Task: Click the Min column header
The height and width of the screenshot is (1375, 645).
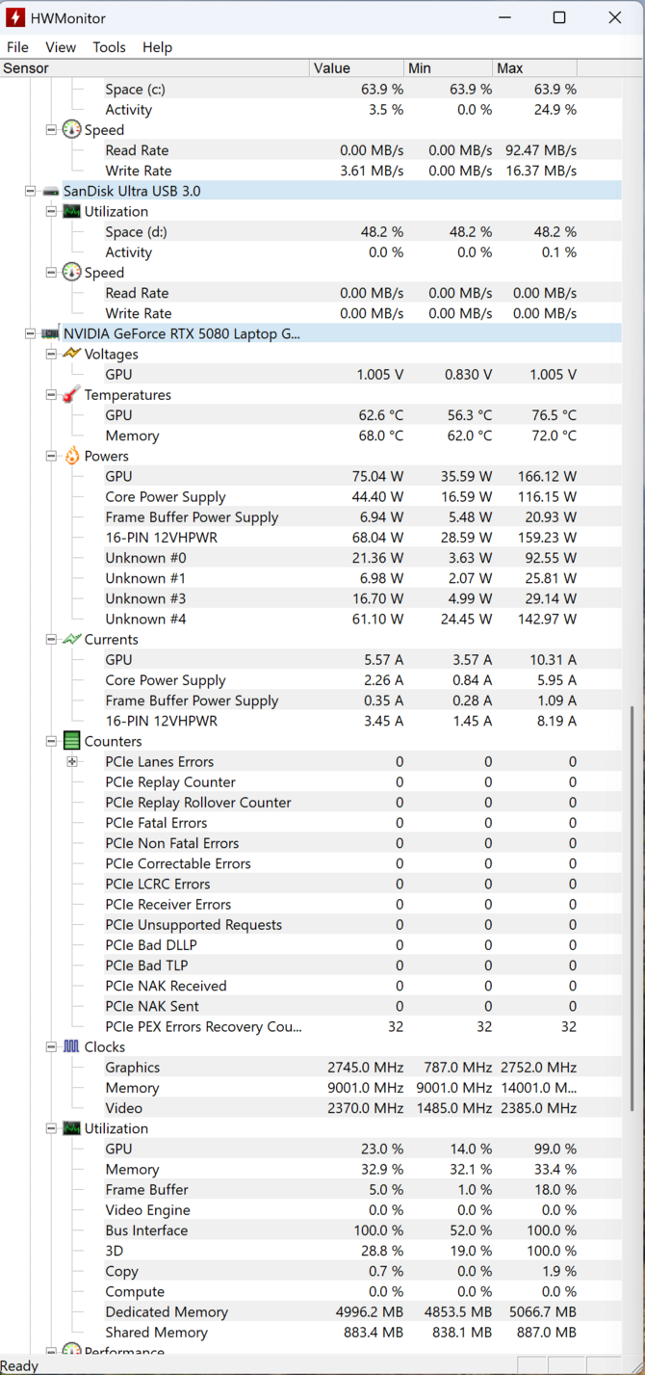Action: (449, 67)
